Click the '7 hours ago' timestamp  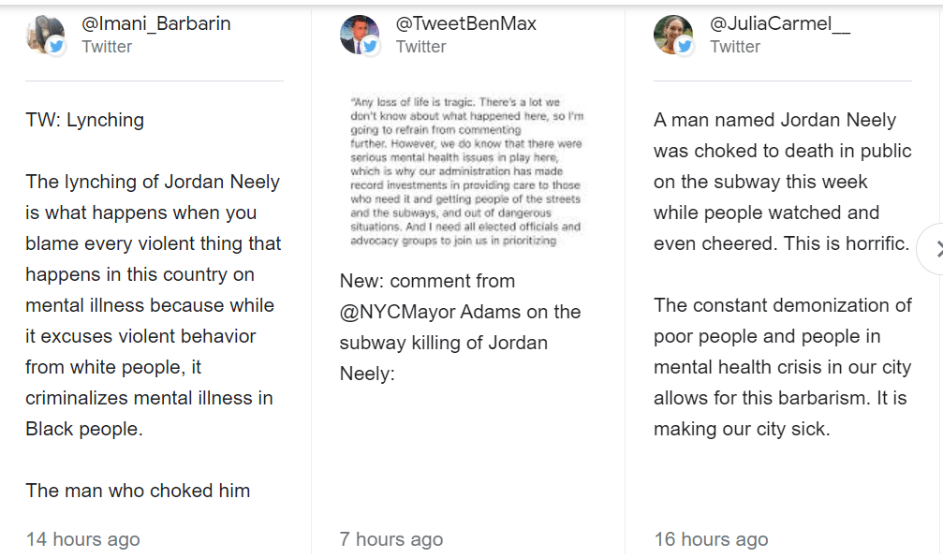(x=390, y=539)
